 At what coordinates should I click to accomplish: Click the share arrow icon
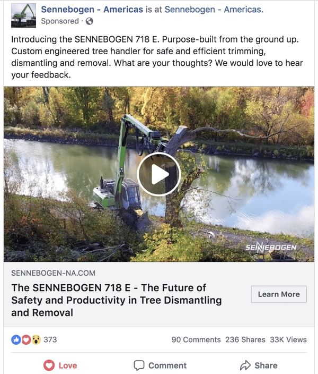pos(245,365)
